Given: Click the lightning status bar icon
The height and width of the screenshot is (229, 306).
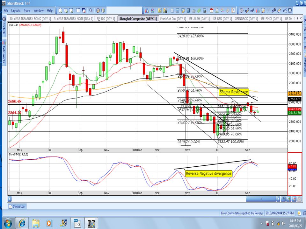Looking at the screenshot, I should tap(299, 213).
